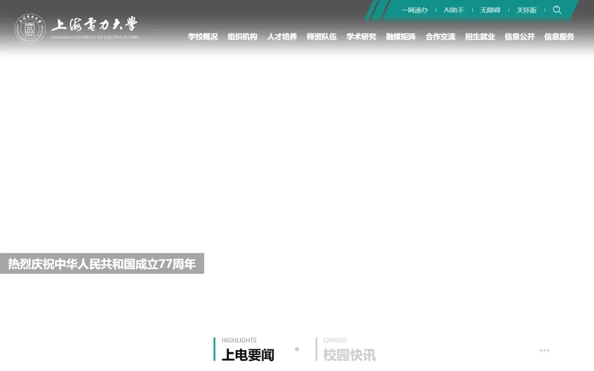Open the 融媒矩阵 menu
Screen dimensions: 594x371
click(401, 36)
